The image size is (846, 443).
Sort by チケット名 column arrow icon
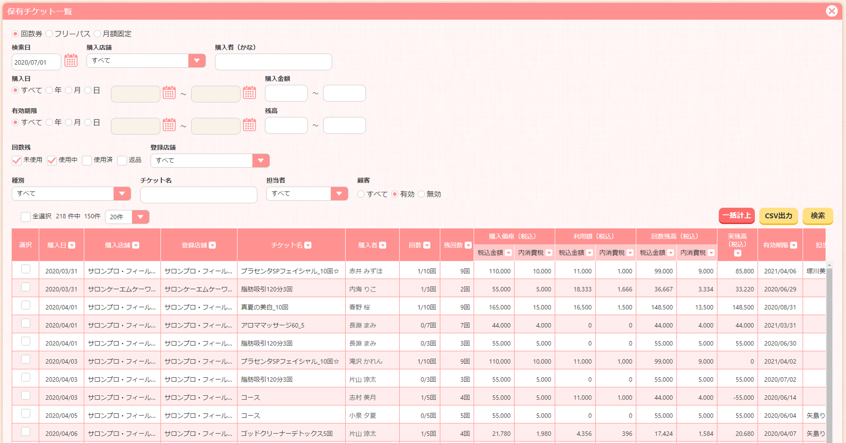click(x=308, y=245)
